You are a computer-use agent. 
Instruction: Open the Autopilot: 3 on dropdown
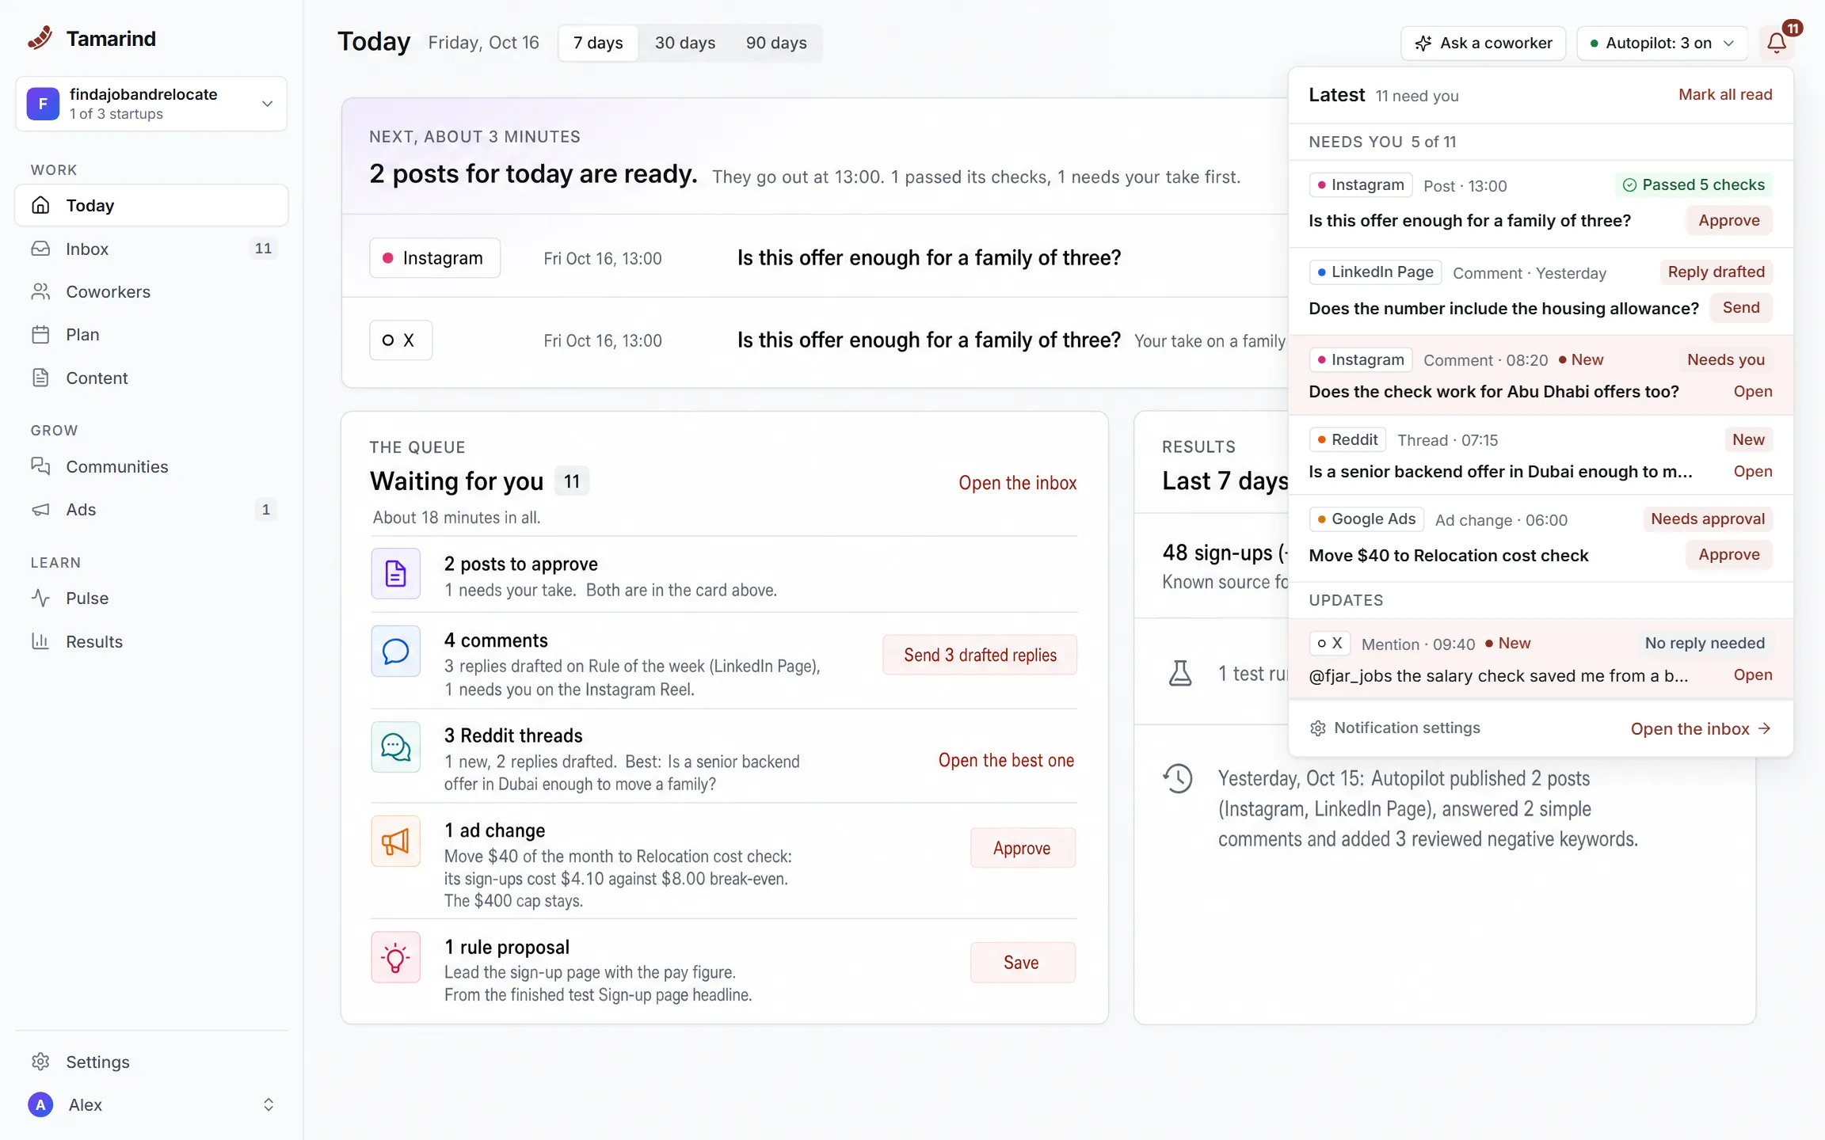click(x=1663, y=43)
